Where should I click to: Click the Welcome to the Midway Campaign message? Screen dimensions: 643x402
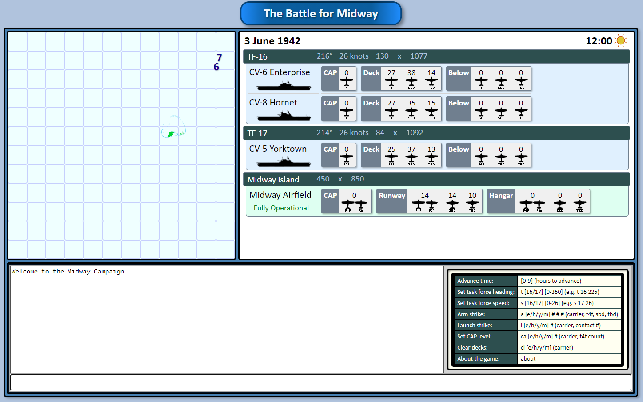coord(73,271)
